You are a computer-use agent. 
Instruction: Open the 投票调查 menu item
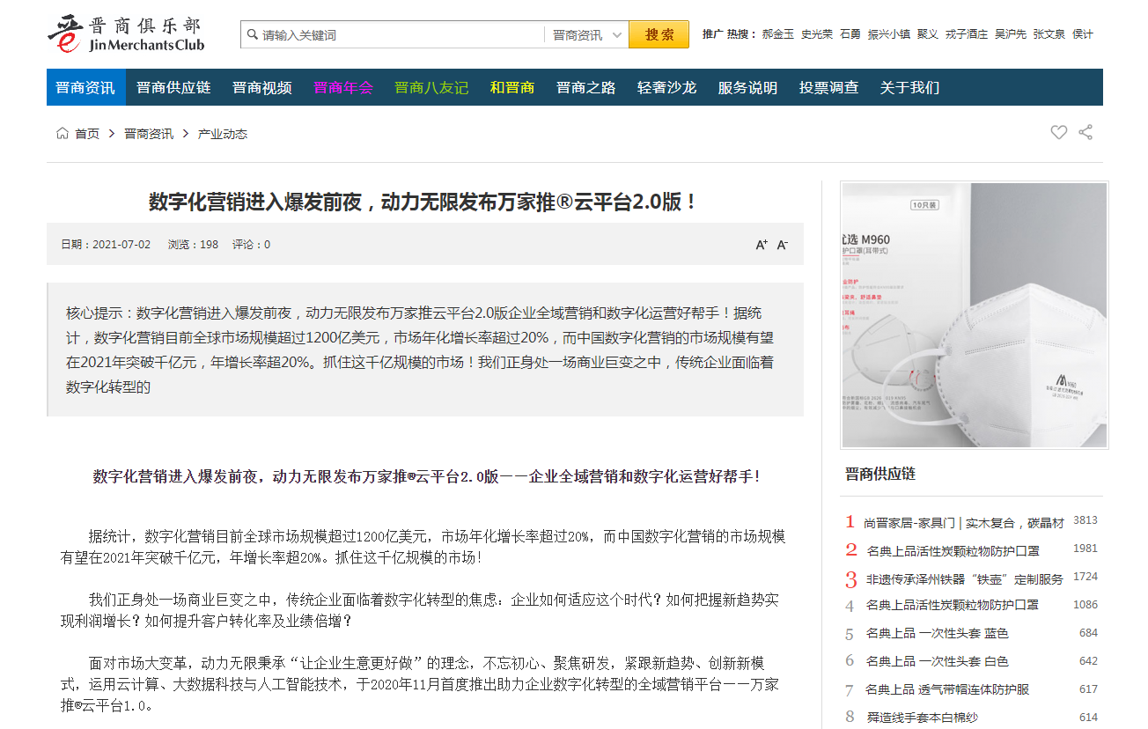click(828, 87)
